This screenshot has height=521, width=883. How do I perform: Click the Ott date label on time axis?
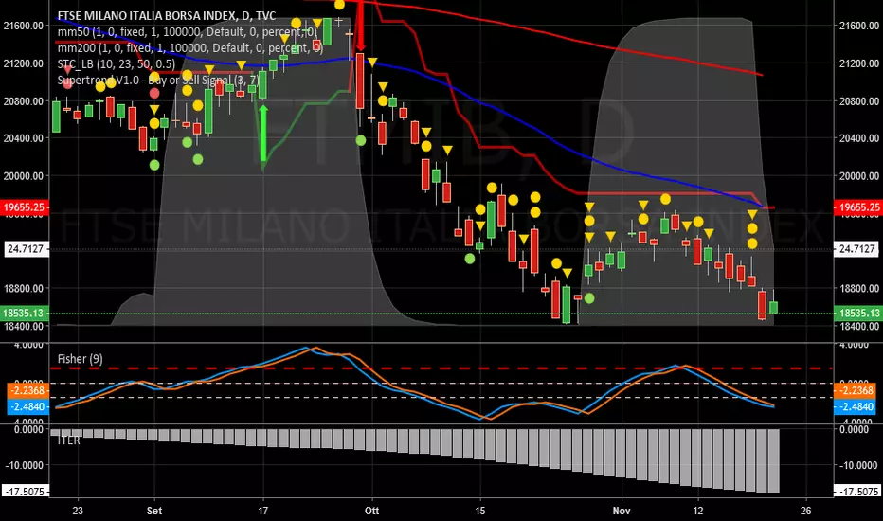tap(371, 511)
